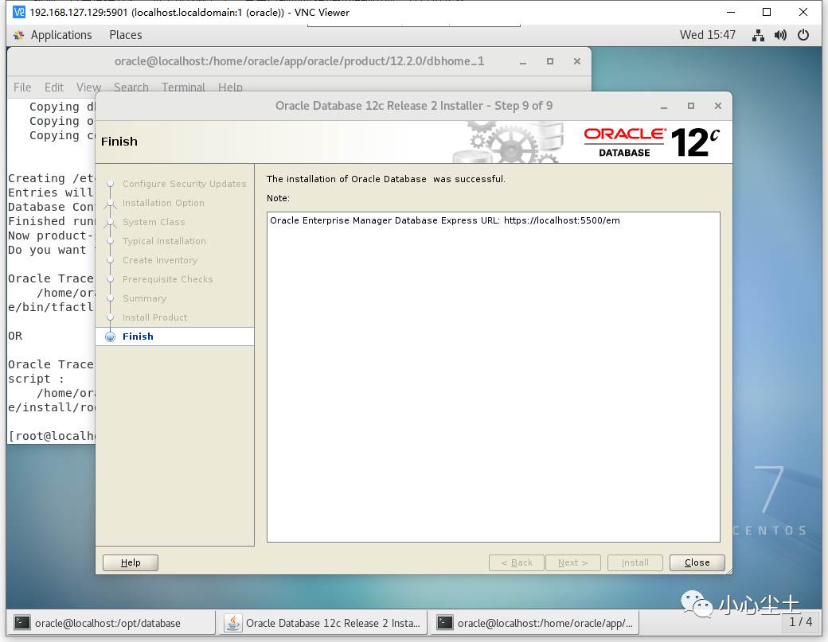Open terminal View menu
Image resolution: width=828 pixels, height=642 pixels.
(88, 87)
